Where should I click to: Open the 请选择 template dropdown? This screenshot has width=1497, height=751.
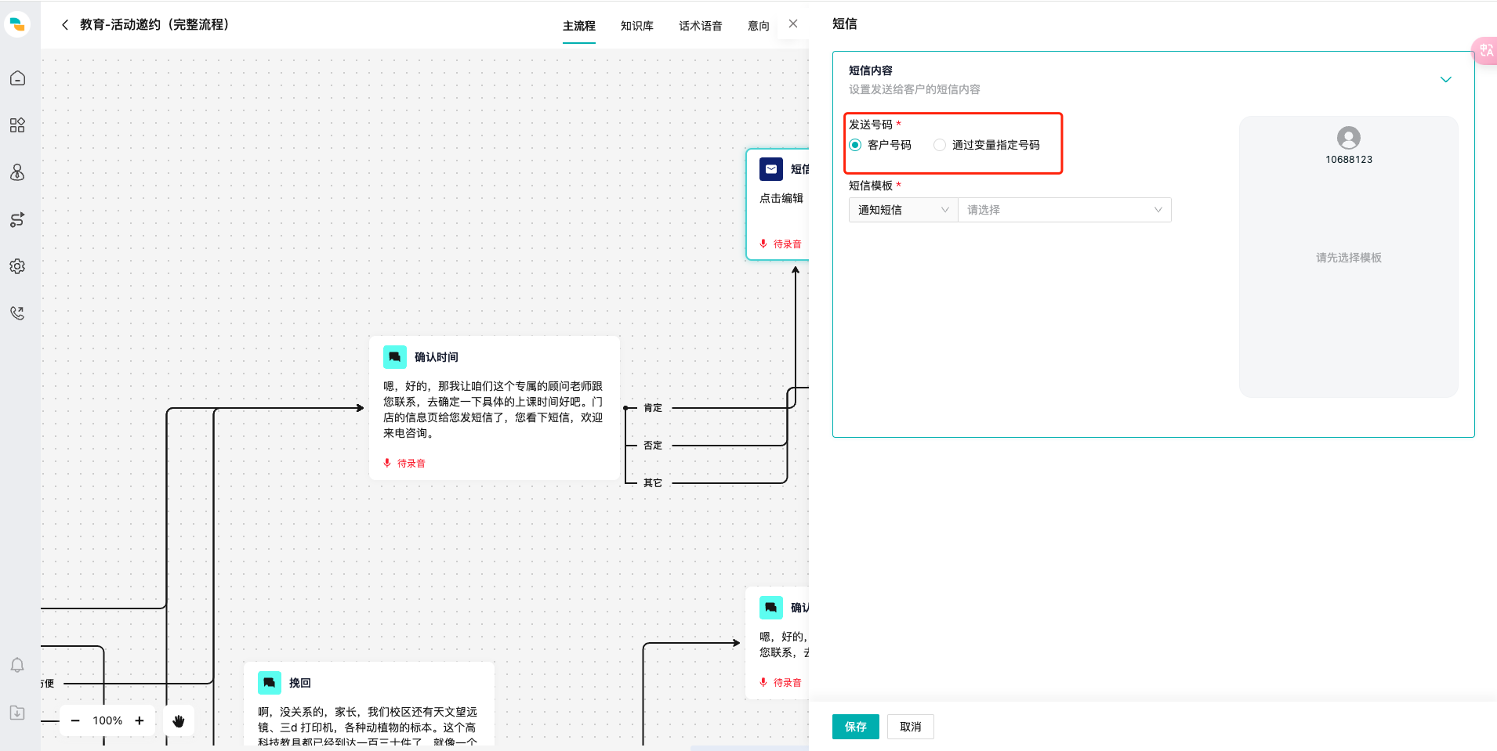(1064, 210)
